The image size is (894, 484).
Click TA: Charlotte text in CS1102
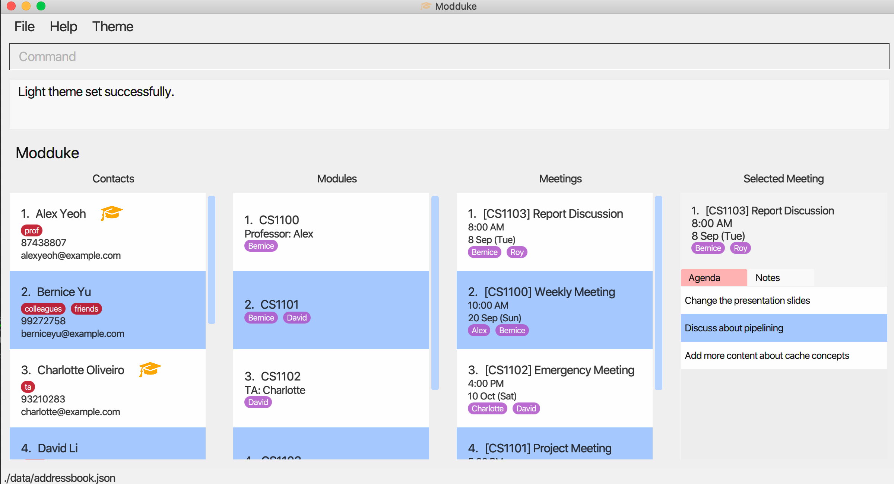coord(275,390)
